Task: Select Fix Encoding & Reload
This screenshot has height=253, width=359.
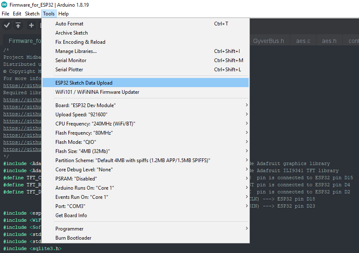Action: point(145,42)
